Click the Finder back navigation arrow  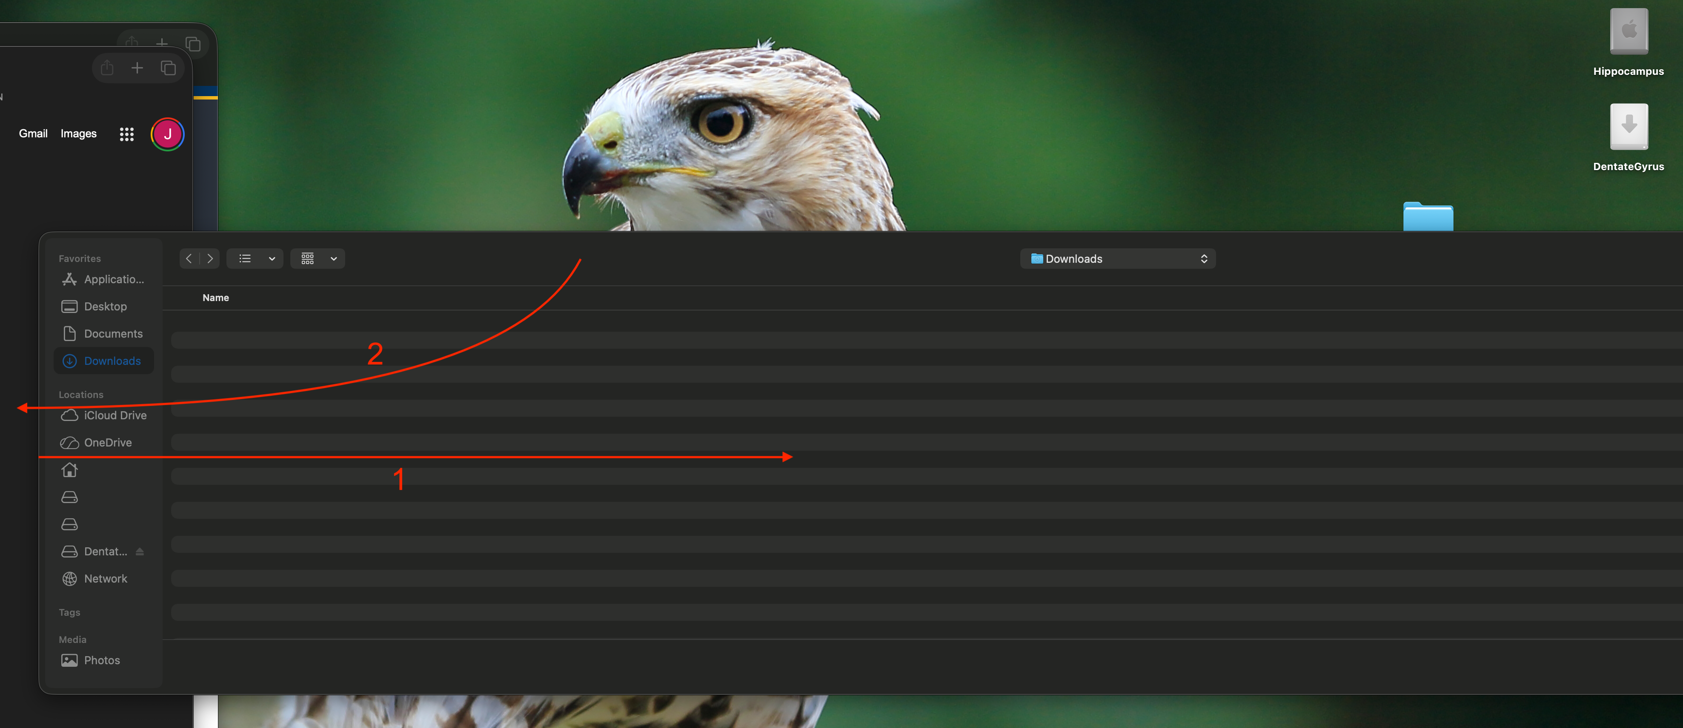(x=189, y=259)
